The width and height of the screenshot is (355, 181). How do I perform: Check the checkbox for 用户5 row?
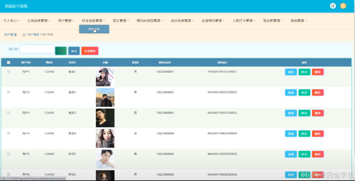click(8, 153)
